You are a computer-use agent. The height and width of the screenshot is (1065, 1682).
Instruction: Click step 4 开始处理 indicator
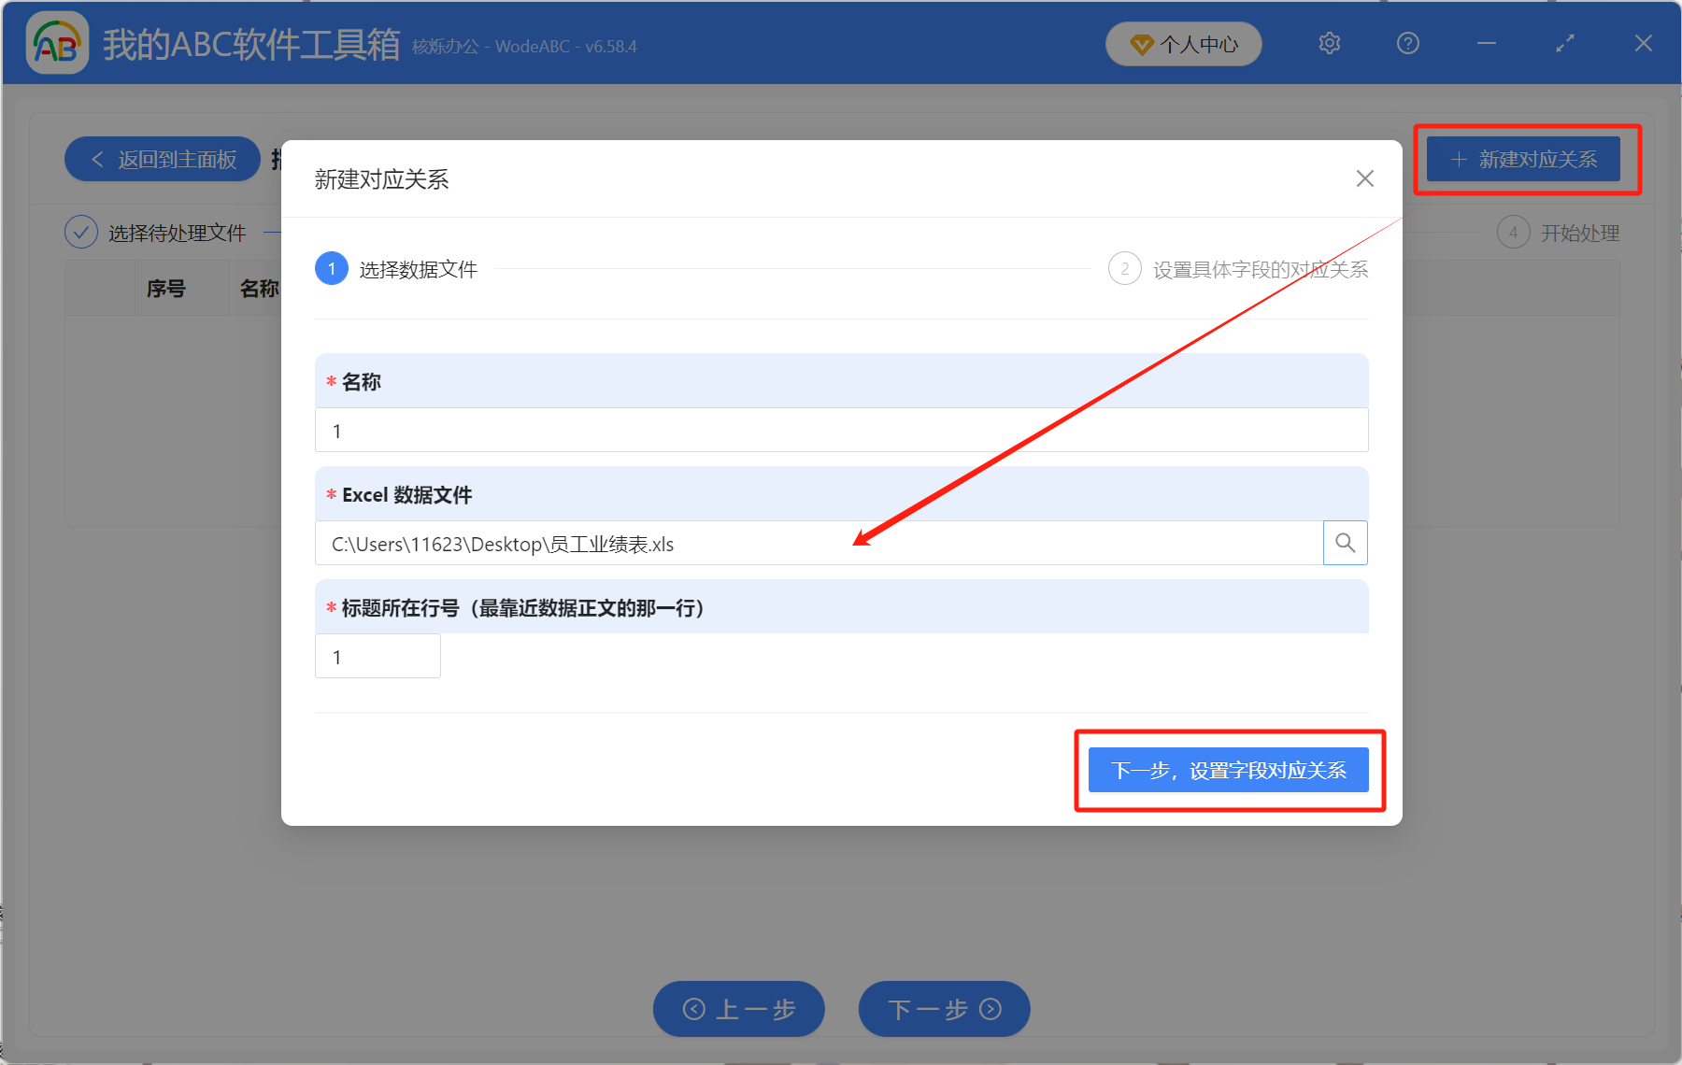[x=1514, y=233]
